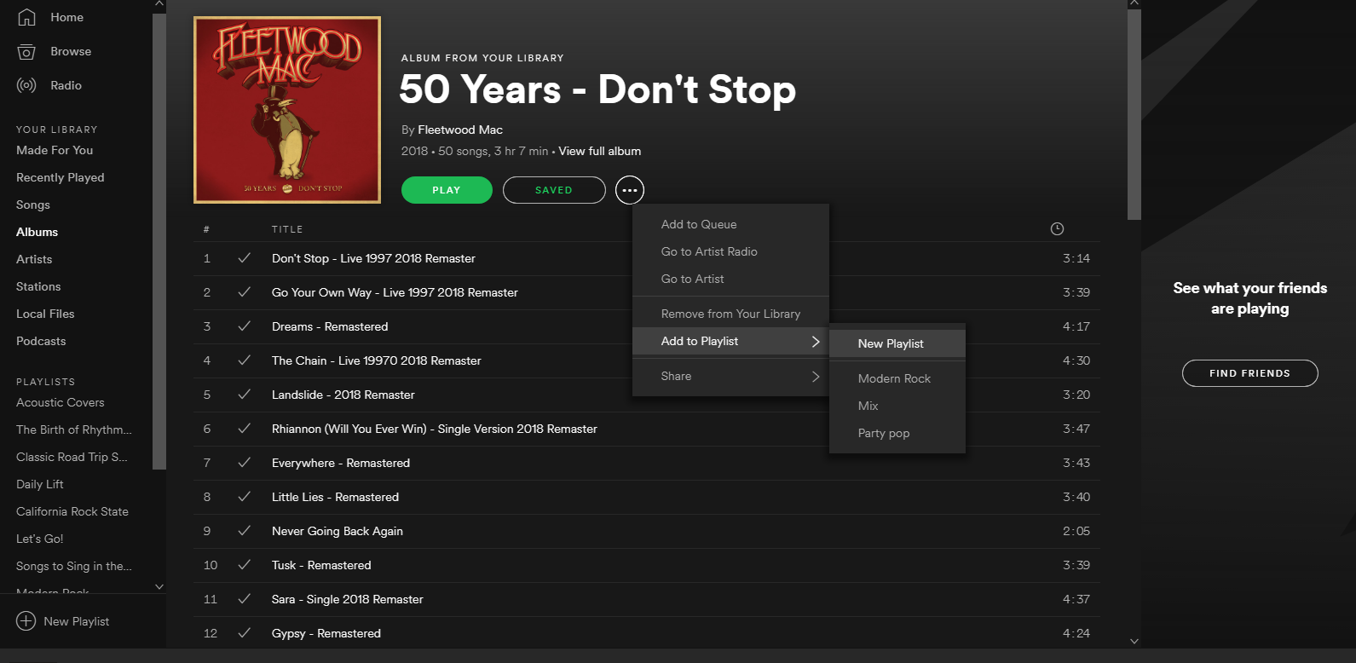
Task: Select Go to Artist Radio
Action: (x=730, y=251)
